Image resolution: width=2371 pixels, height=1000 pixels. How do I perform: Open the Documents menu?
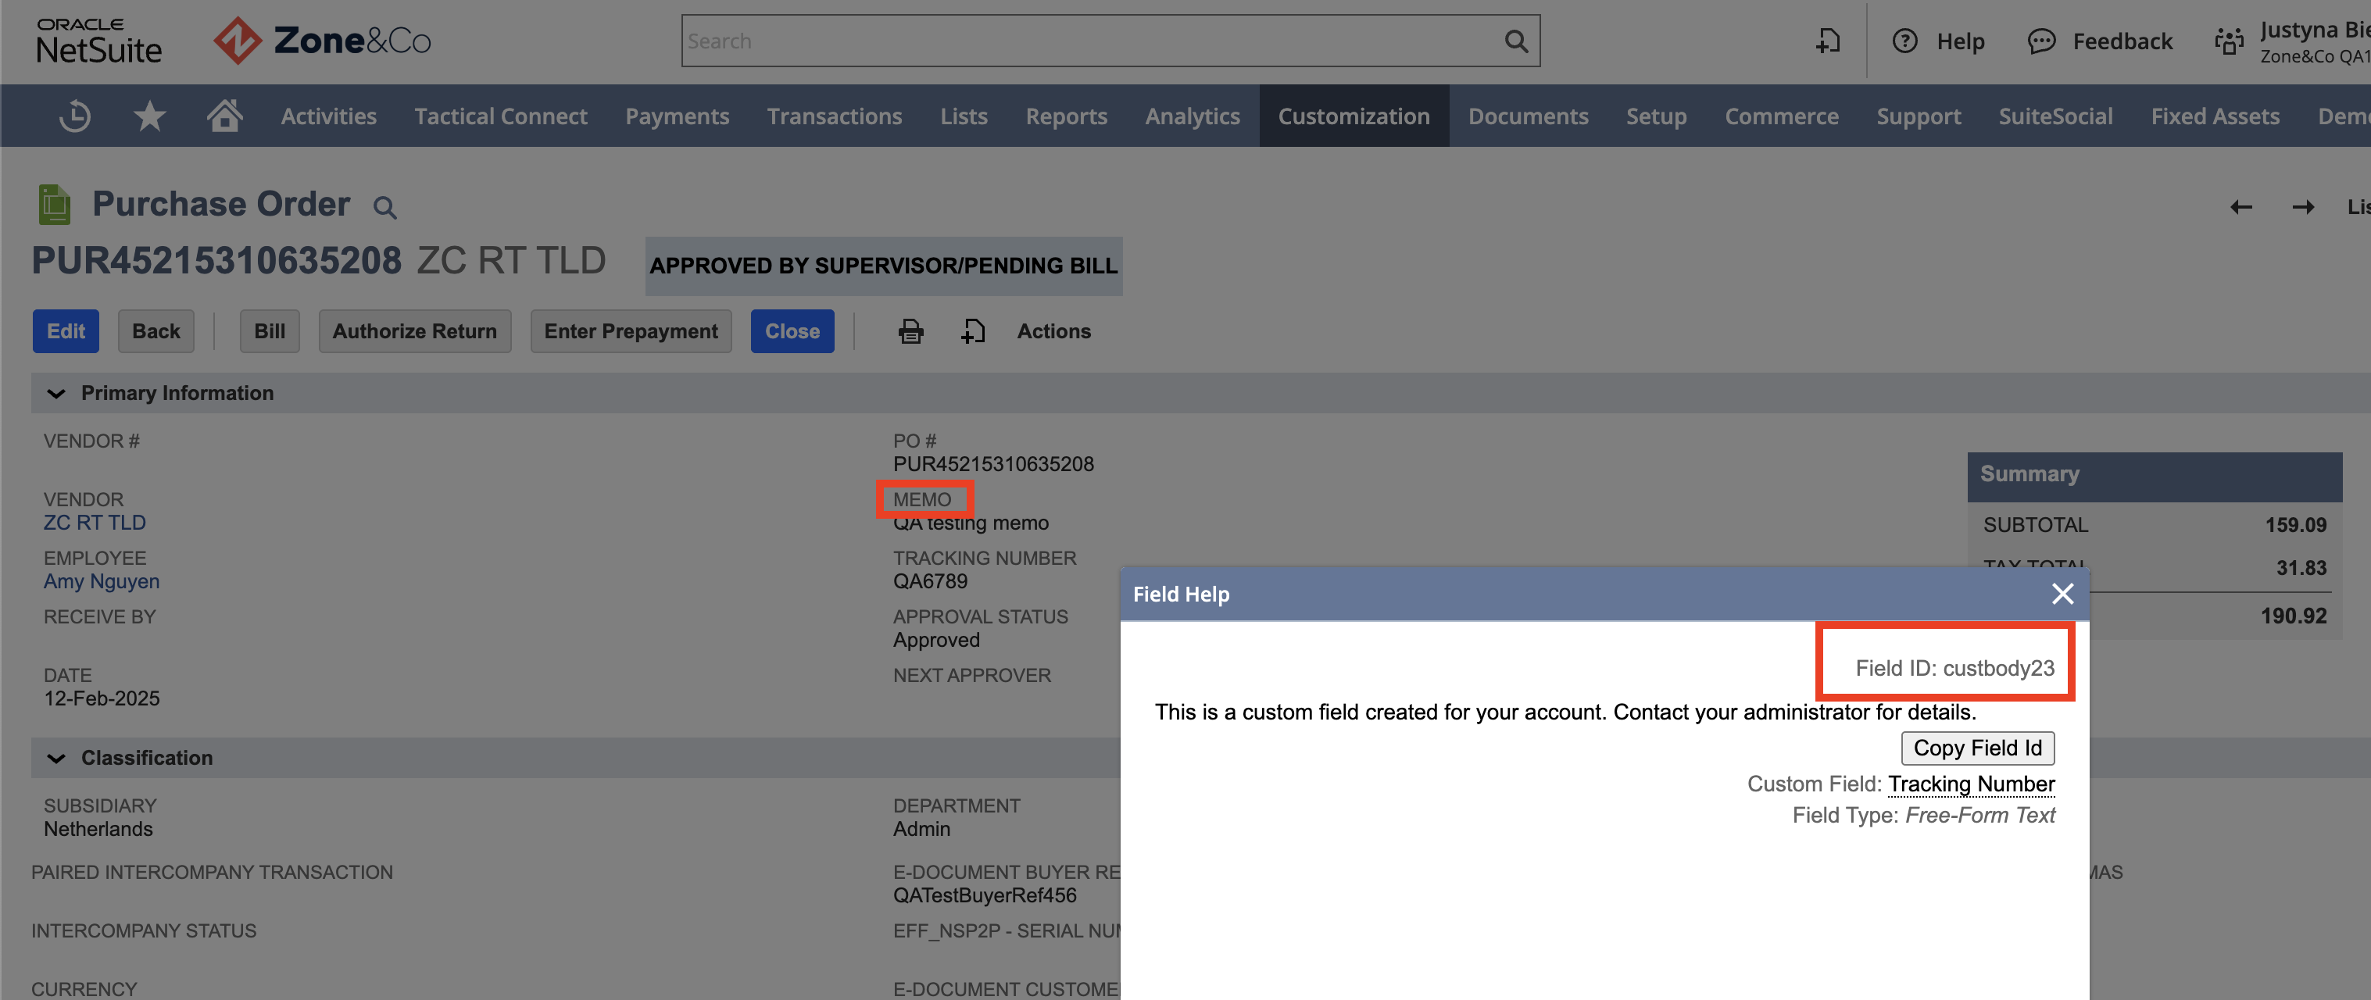pos(1528,117)
